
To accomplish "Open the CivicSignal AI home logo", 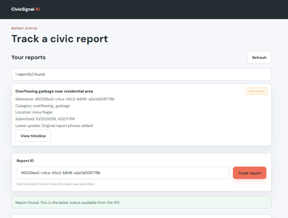I will (x=26, y=9).
